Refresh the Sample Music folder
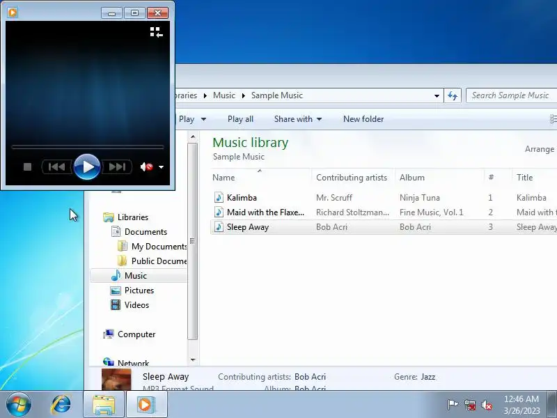This screenshot has height=418, width=557. click(453, 95)
